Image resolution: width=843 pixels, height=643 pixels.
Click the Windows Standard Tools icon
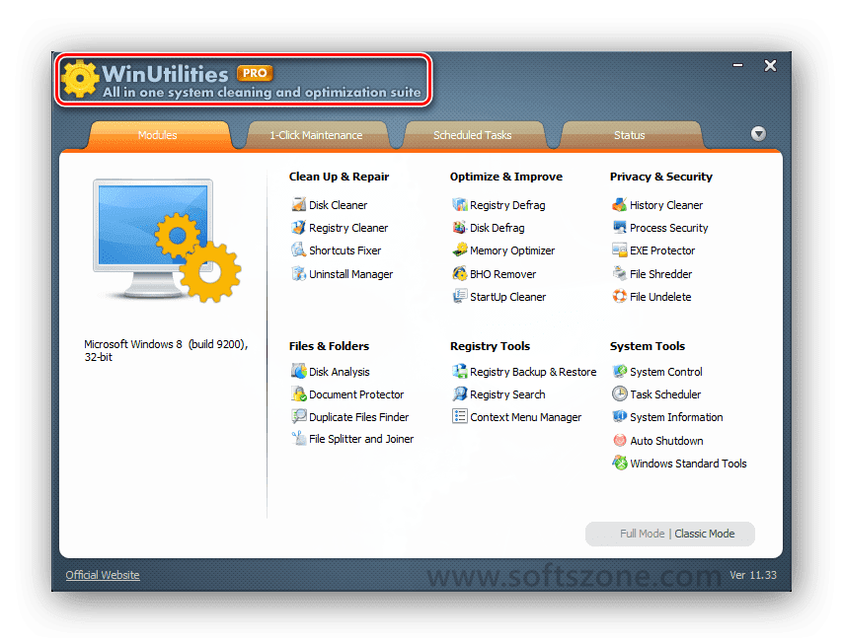(x=619, y=463)
